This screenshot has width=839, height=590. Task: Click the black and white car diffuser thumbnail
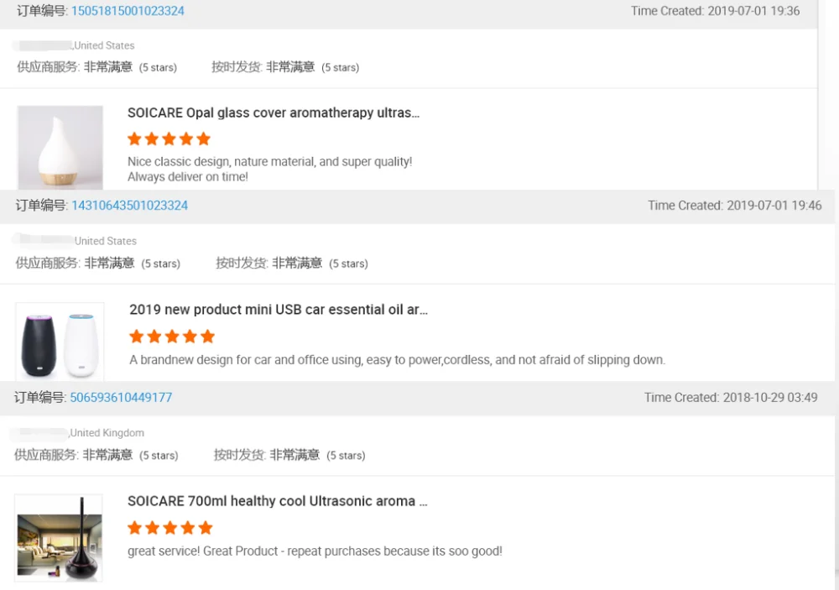tap(60, 342)
